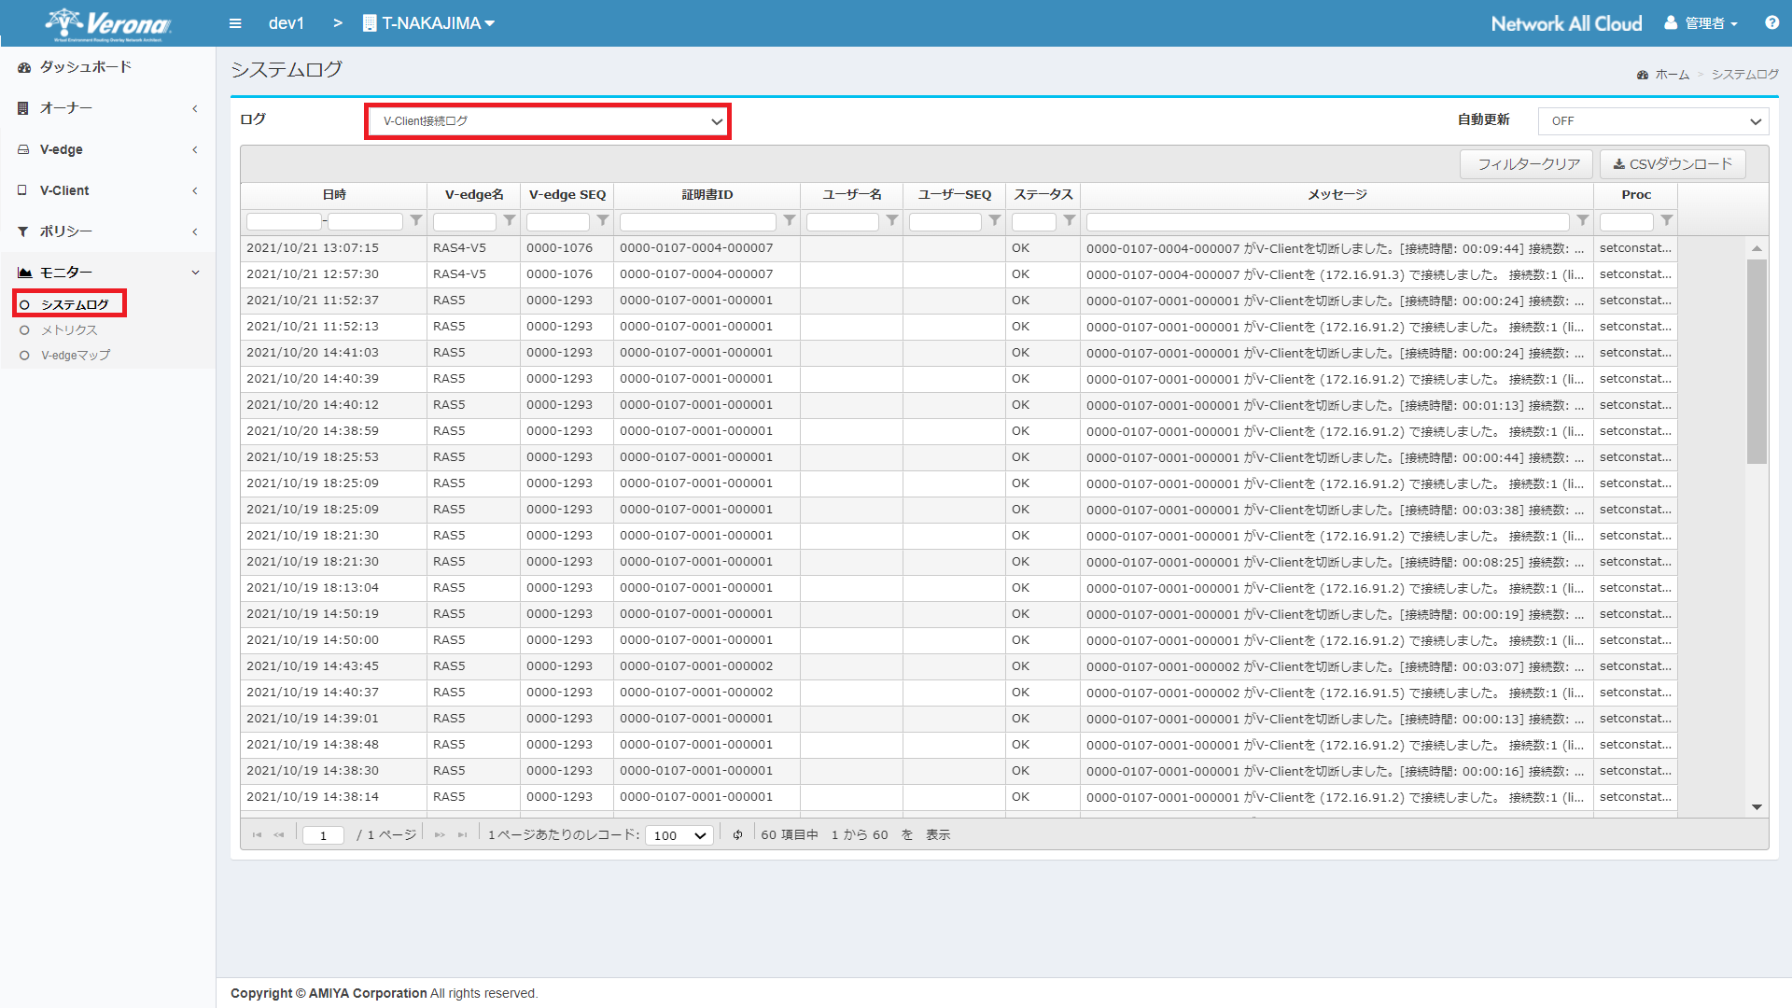This screenshot has width=1792, height=1008.
Task: Sort by the メッセージ column header
Action: [x=1337, y=195]
